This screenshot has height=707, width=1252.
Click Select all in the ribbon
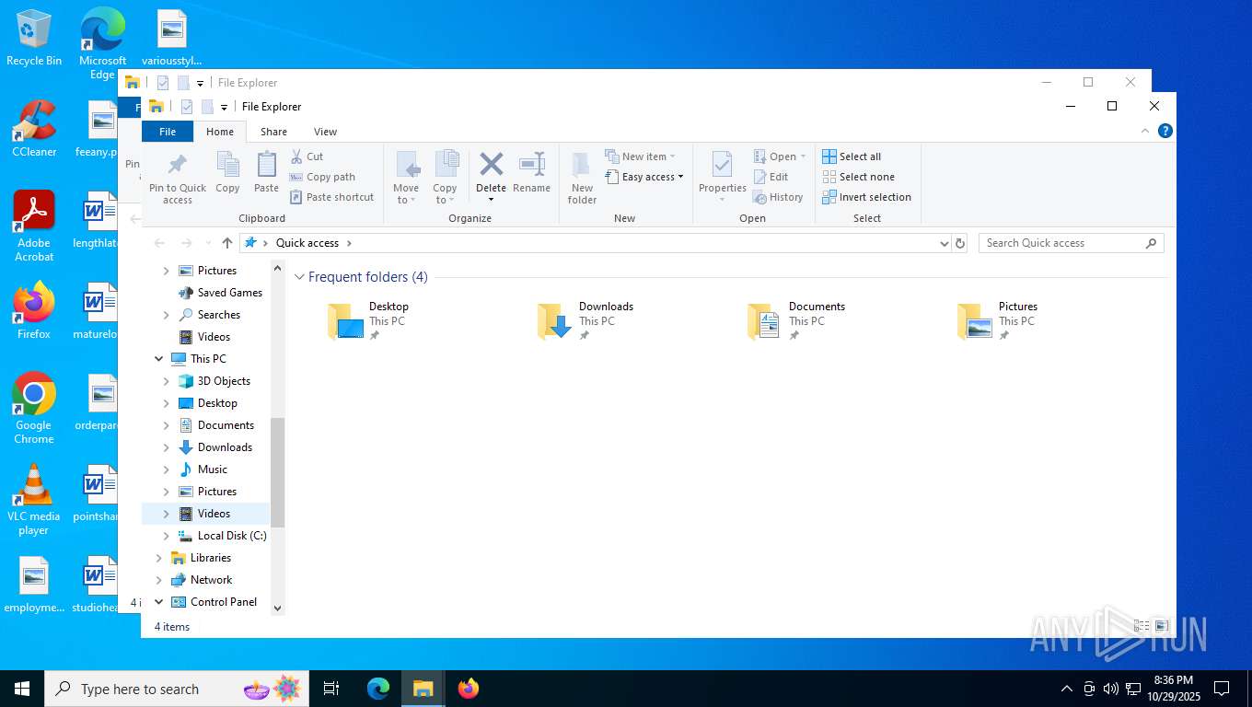[852, 156]
